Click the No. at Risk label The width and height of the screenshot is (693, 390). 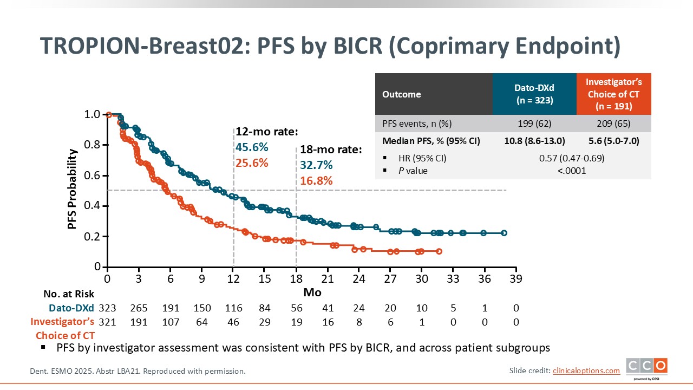point(69,294)
